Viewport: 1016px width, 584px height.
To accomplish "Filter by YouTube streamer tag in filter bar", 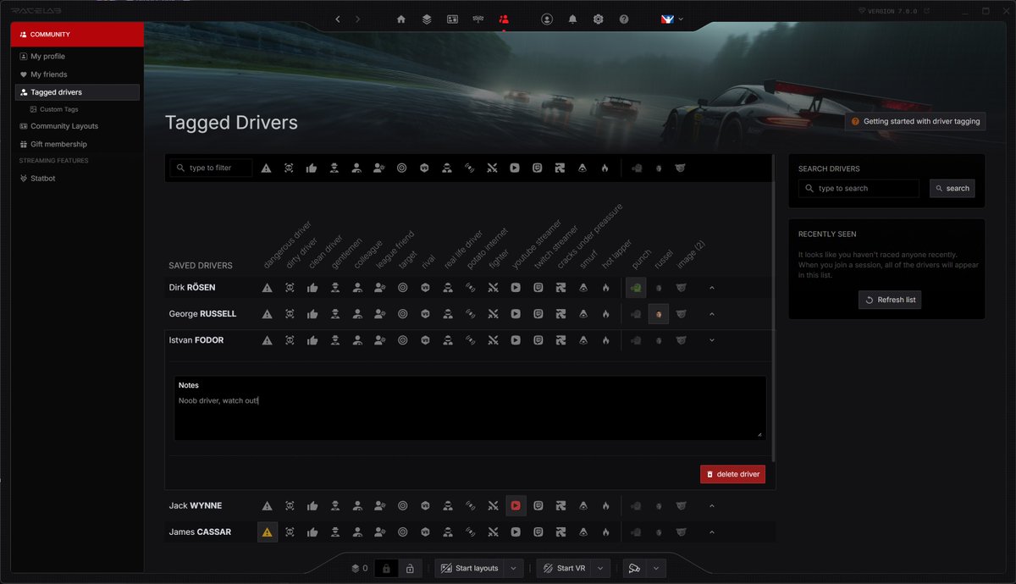I will (515, 168).
